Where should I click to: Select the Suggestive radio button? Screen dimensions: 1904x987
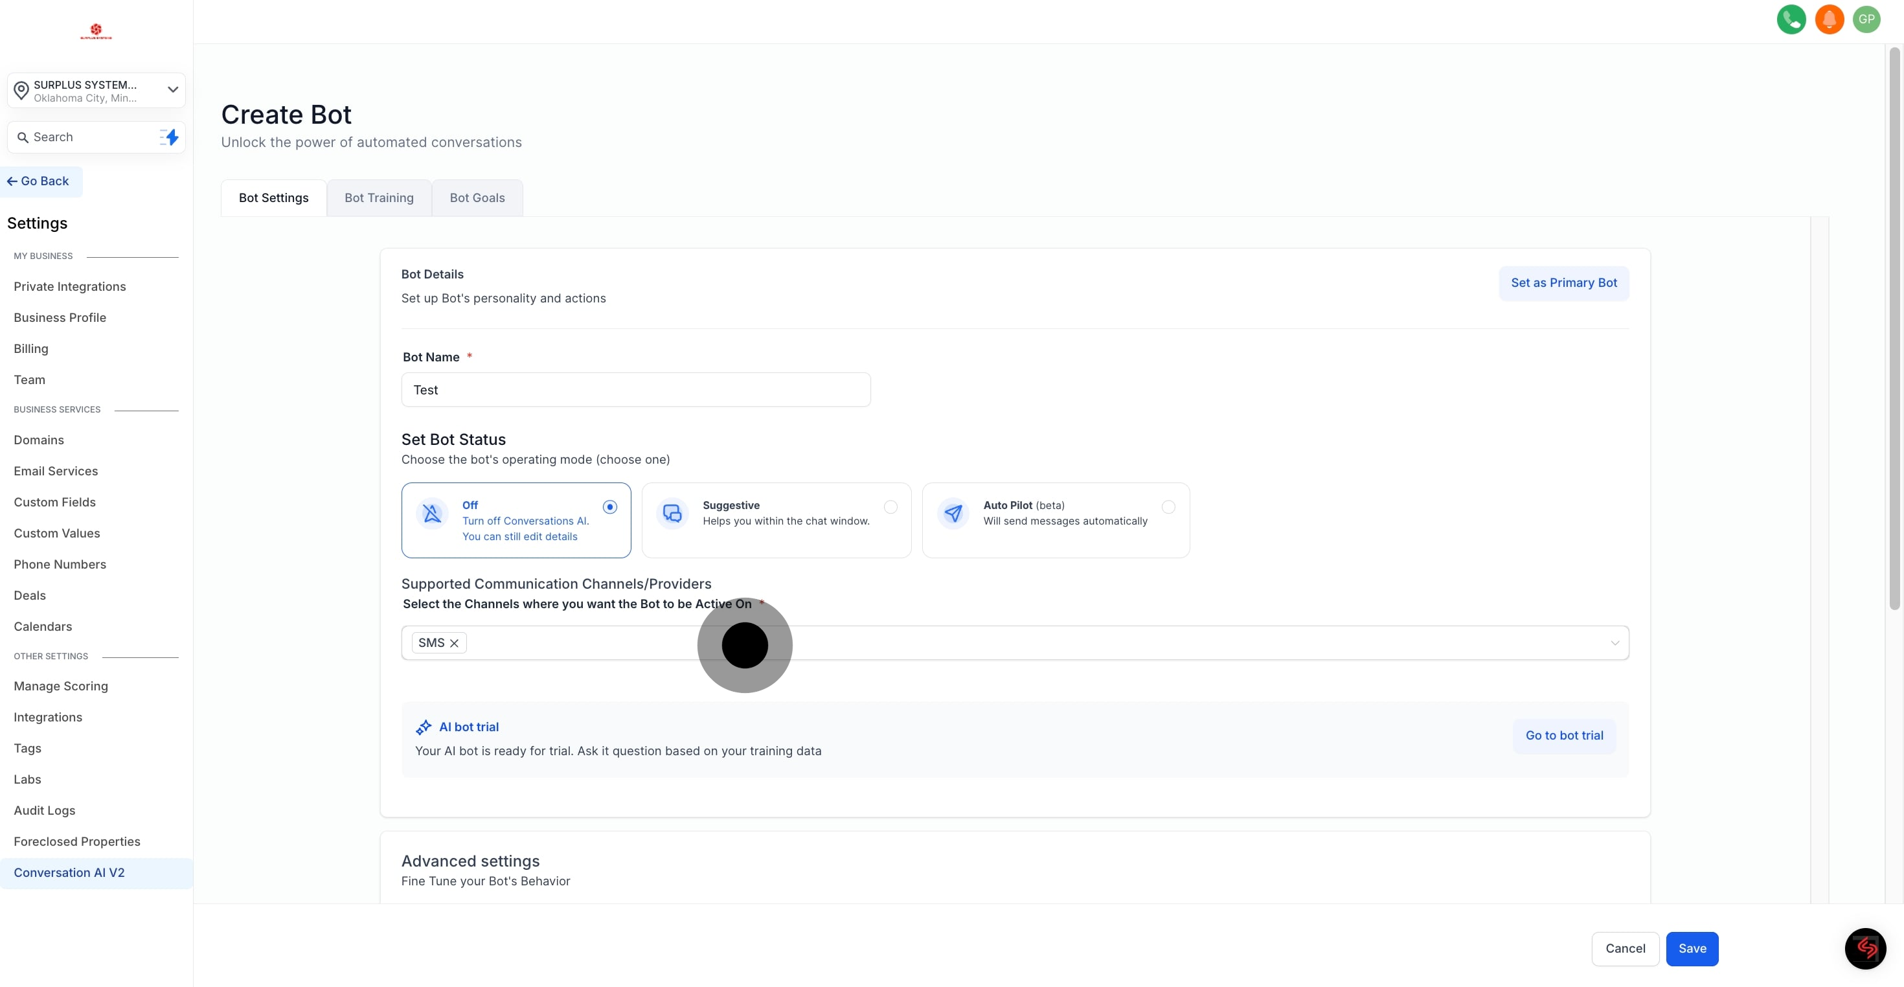click(890, 507)
